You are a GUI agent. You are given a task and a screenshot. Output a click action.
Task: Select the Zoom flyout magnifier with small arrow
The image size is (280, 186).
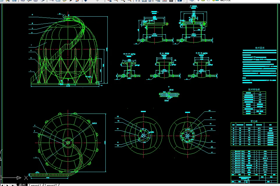[x=123, y=1]
